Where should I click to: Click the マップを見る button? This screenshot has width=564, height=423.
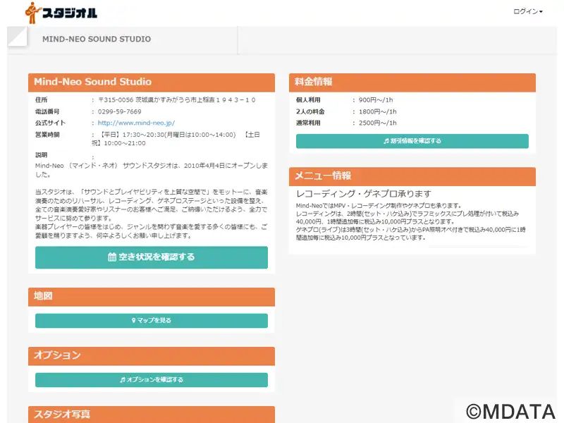tap(152, 321)
